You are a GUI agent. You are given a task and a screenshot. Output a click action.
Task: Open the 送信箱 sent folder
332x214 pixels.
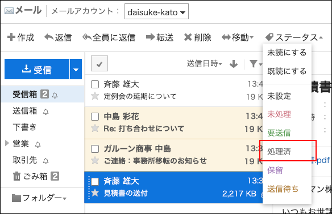(25, 111)
